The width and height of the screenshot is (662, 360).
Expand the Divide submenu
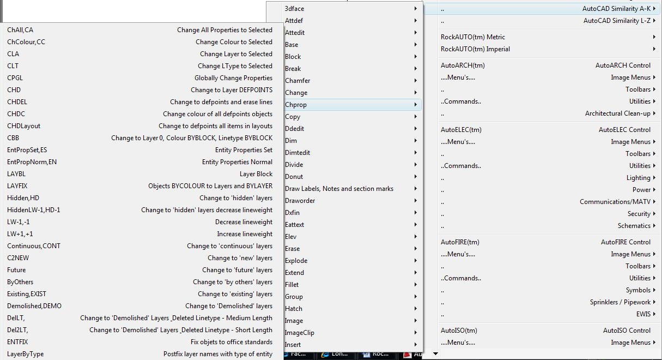point(352,165)
